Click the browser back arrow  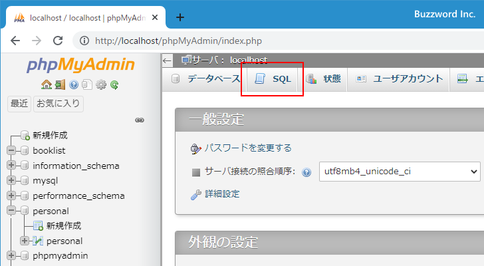(x=15, y=41)
